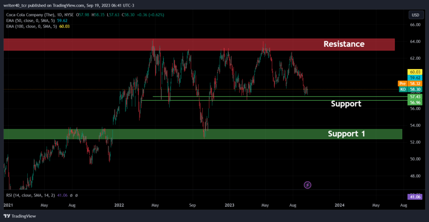Click the purple lightning event icon
Screen dimensions: 429x222
(308, 185)
